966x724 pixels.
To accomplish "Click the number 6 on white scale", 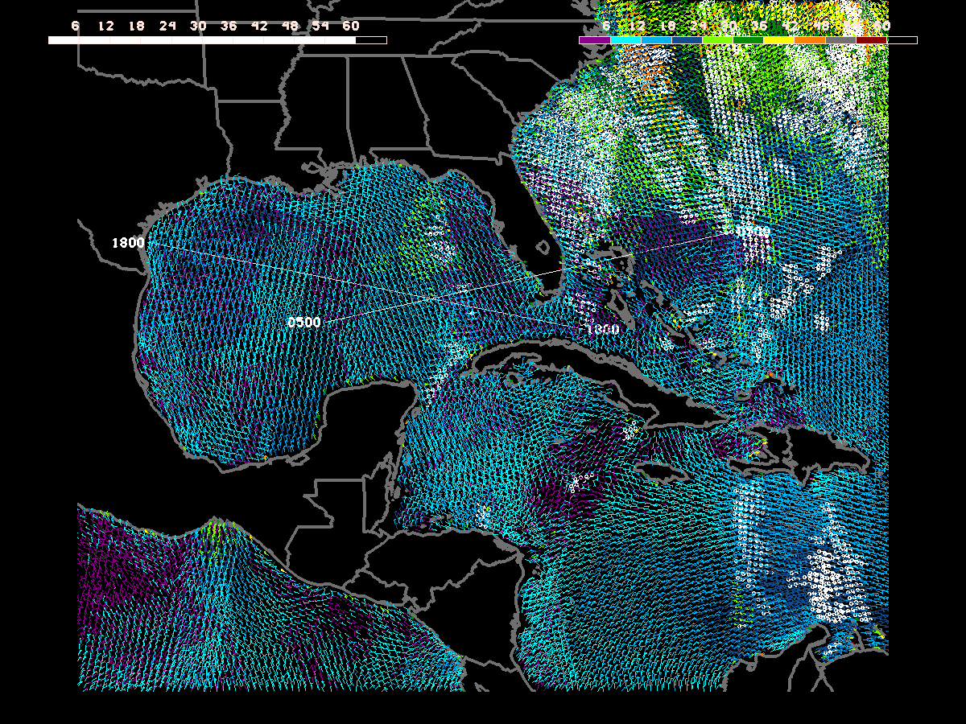I will [x=76, y=26].
